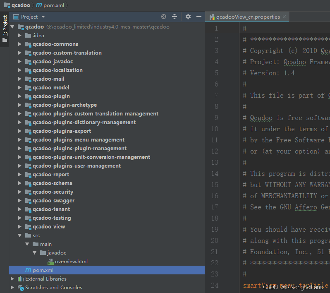Click the qcadoo-tenant module folder icon
Screen dimensions: 330x293
28,209
